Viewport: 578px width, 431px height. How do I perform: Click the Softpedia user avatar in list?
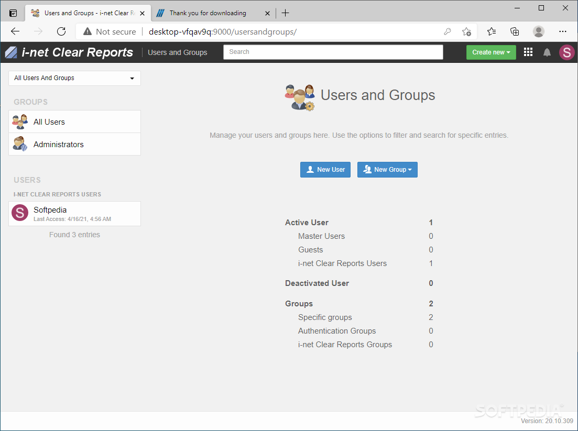pyautogui.click(x=20, y=213)
